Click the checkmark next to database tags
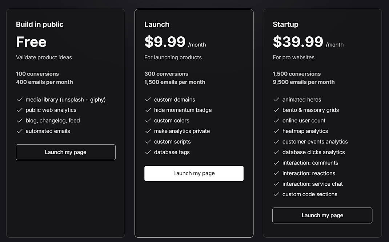The height and width of the screenshot is (242, 389). (x=148, y=152)
